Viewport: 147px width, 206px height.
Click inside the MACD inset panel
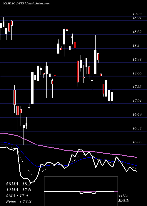click(81, 191)
